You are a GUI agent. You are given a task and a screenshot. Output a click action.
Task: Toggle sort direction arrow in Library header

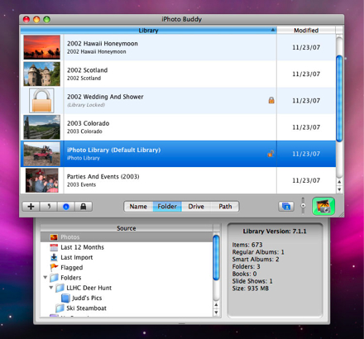pyautogui.click(x=273, y=30)
